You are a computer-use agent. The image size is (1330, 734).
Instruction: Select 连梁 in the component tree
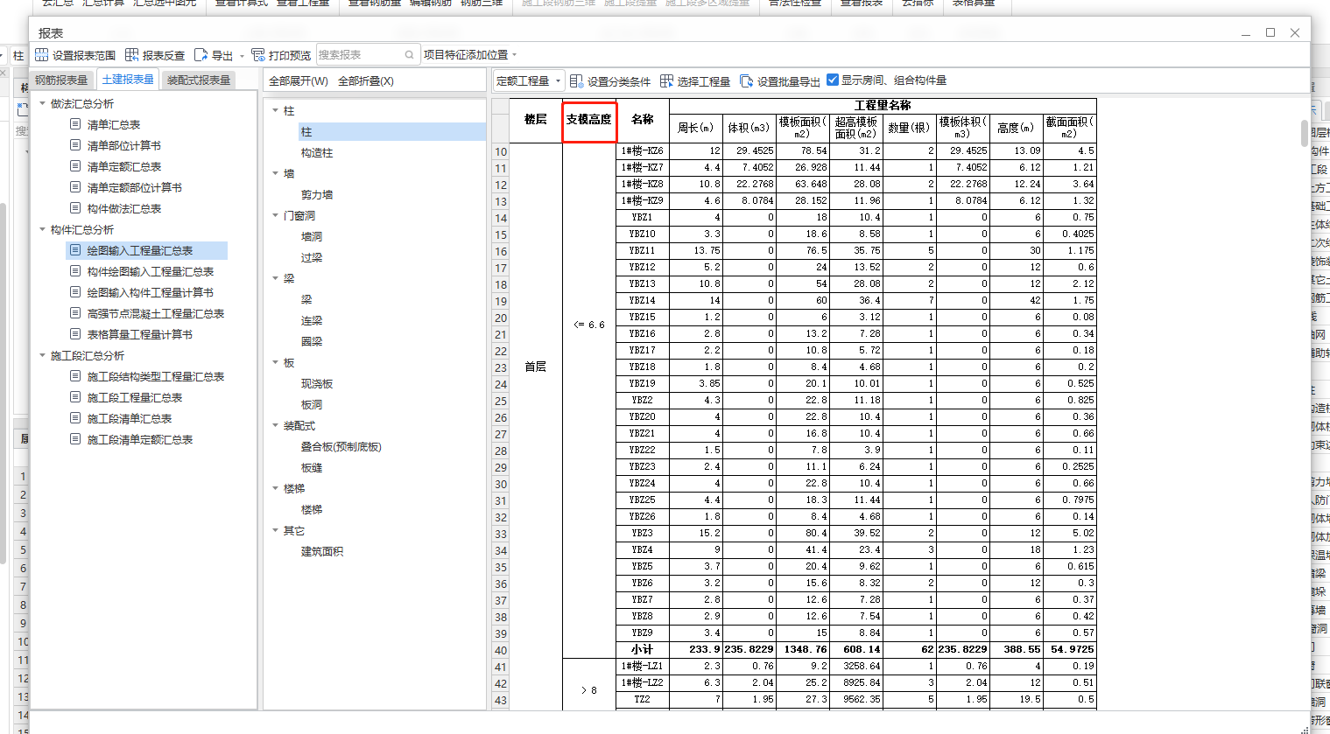(x=312, y=320)
